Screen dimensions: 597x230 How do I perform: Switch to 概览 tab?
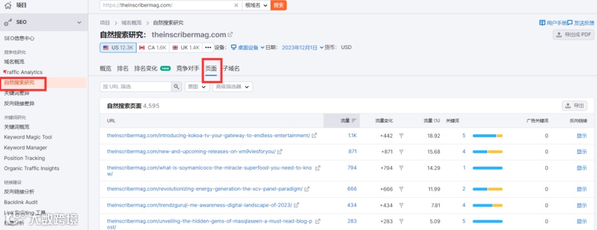pyautogui.click(x=105, y=68)
